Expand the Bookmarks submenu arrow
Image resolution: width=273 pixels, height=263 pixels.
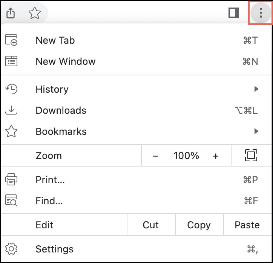point(256,131)
